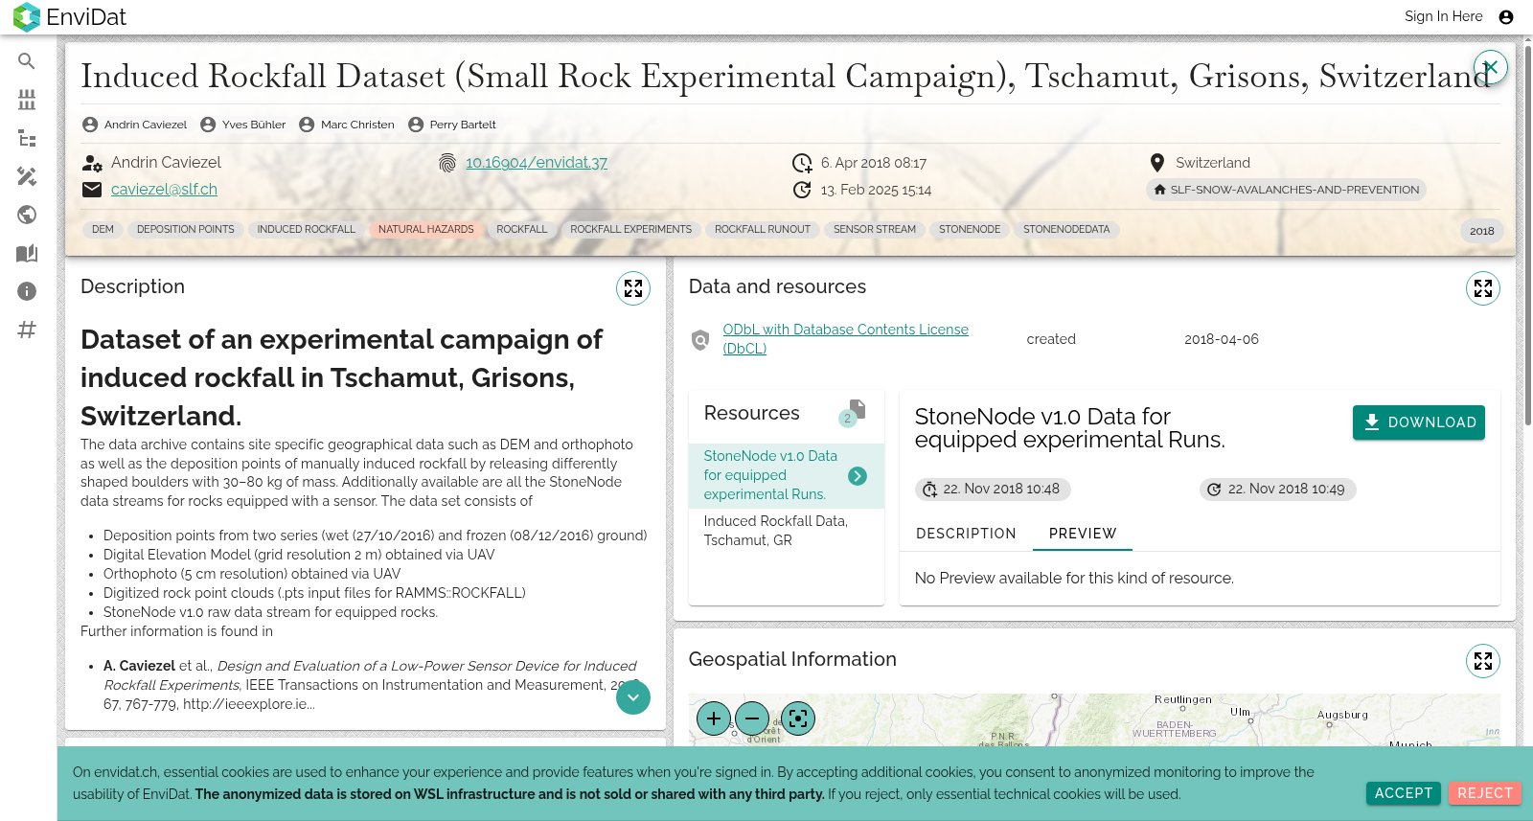The height and width of the screenshot is (821, 1533).
Task: Click the license shield icon
Action: 700,339
